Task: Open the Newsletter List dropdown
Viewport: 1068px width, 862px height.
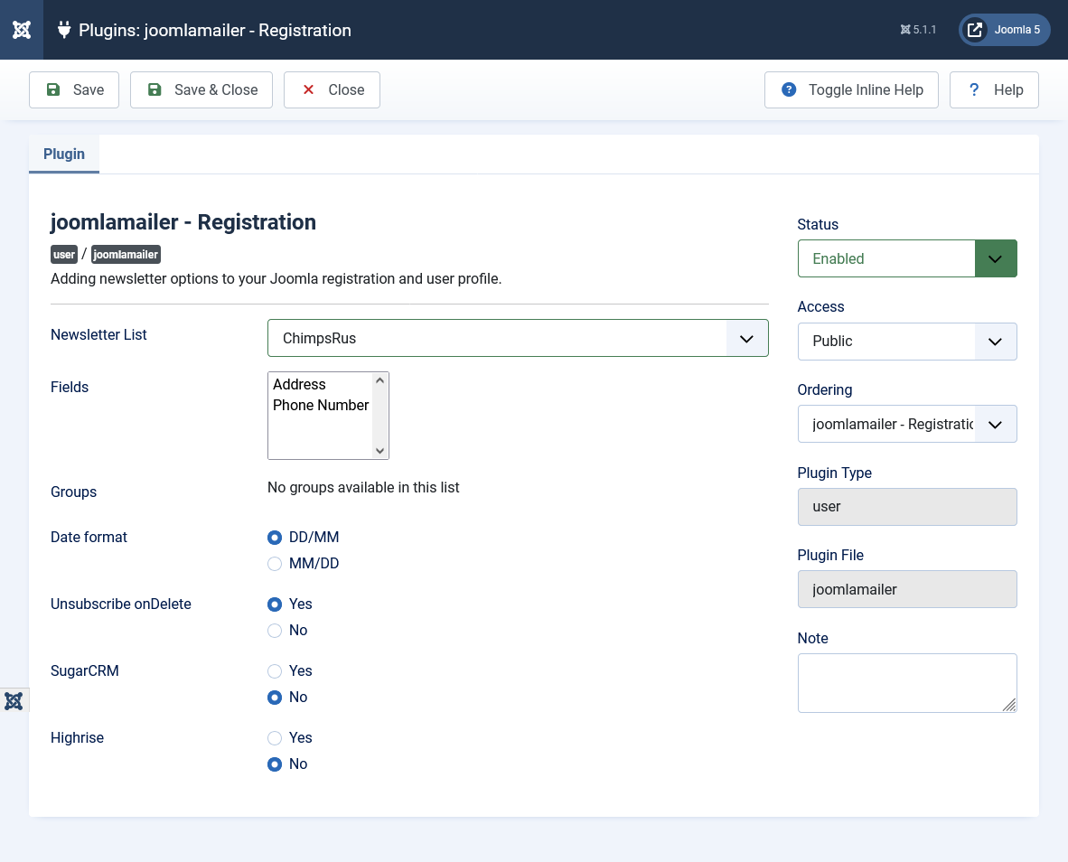Action: [518, 339]
